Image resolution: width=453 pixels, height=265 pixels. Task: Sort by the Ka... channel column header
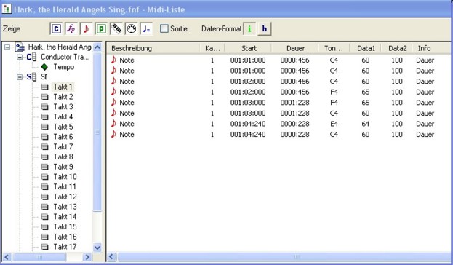click(x=212, y=48)
